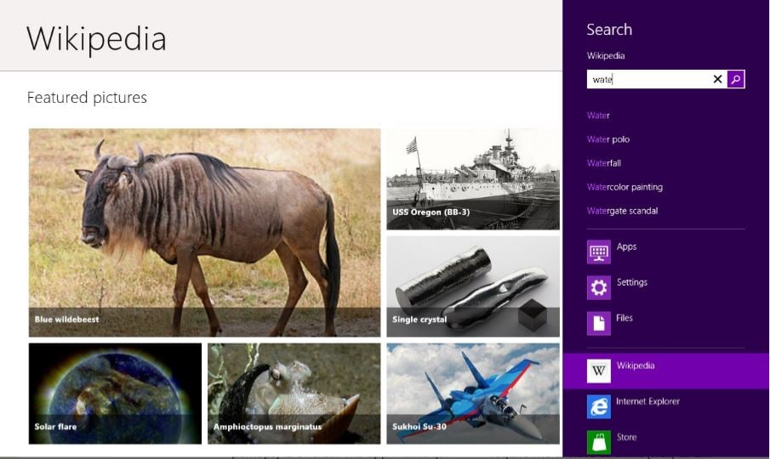Click the large Wikipedia page title
The height and width of the screenshot is (459, 770).
[96, 39]
